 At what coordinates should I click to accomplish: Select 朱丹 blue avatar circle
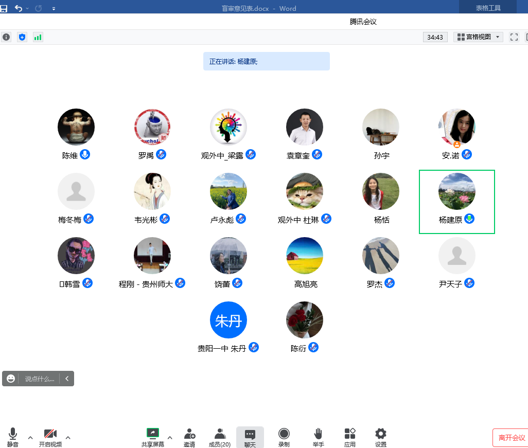[228, 320]
